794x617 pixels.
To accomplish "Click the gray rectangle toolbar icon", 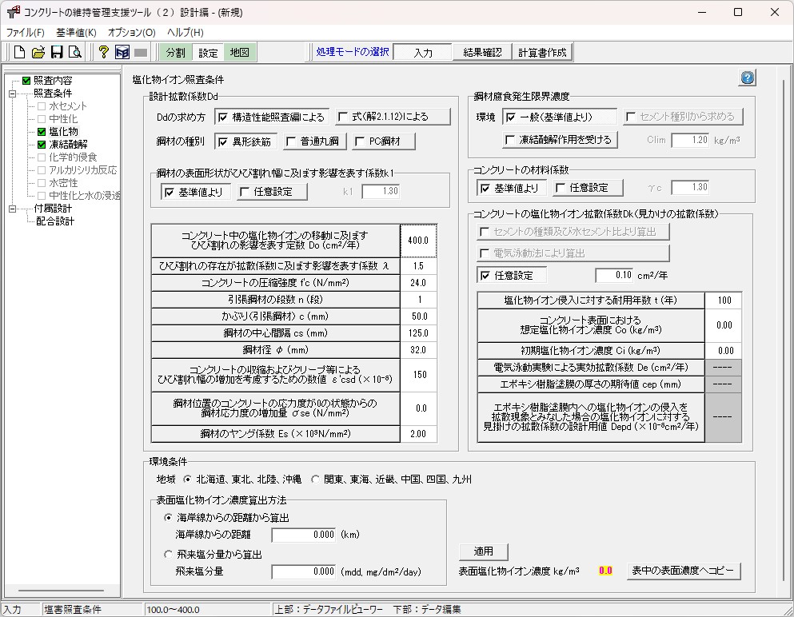I will click(x=141, y=52).
